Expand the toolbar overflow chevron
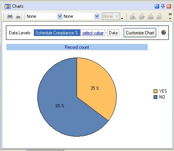This screenshot has width=174, height=151. (x=170, y=16)
